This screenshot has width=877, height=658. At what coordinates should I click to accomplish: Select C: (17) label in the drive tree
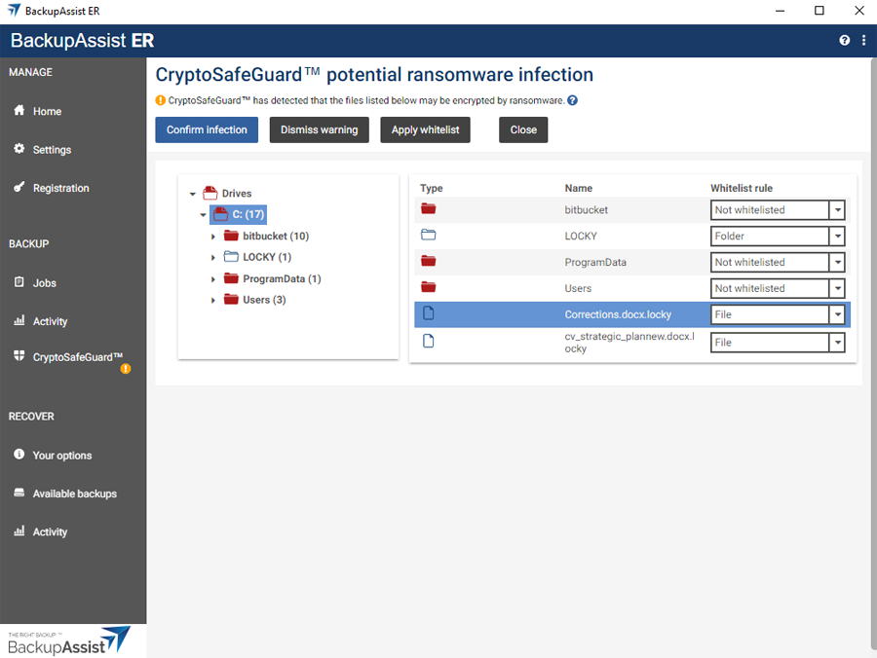[248, 214]
